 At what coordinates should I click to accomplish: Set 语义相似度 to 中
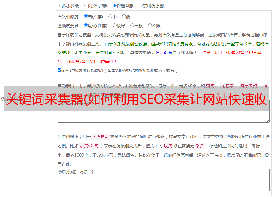point(110,16)
